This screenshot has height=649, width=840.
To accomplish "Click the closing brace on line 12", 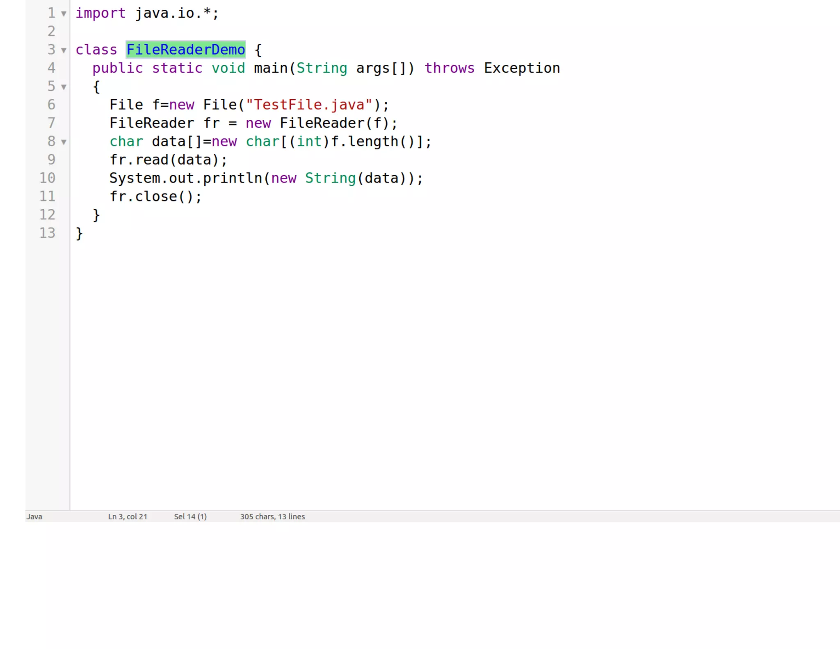I will point(96,215).
